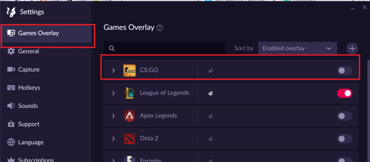
Task: Click the Apex Legends game icon
Action: [x=129, y=116]
